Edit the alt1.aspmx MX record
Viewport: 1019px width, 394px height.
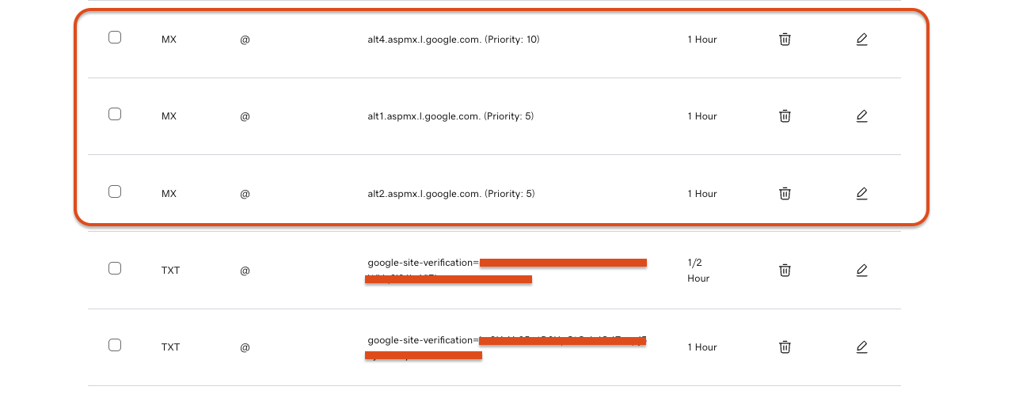click(862, 116)
